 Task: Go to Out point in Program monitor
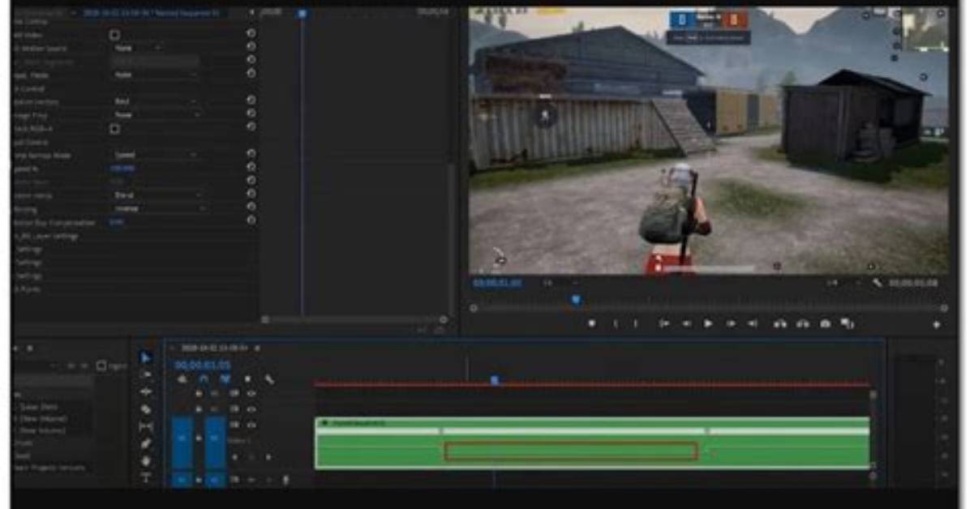753,323
